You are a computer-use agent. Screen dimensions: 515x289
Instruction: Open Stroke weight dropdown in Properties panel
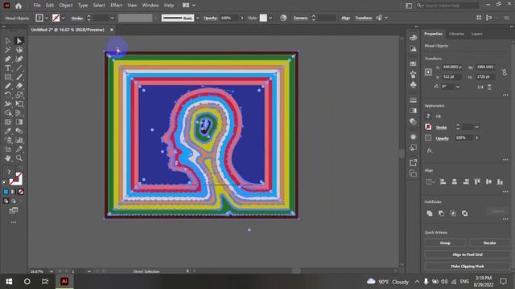click(476, 127)
